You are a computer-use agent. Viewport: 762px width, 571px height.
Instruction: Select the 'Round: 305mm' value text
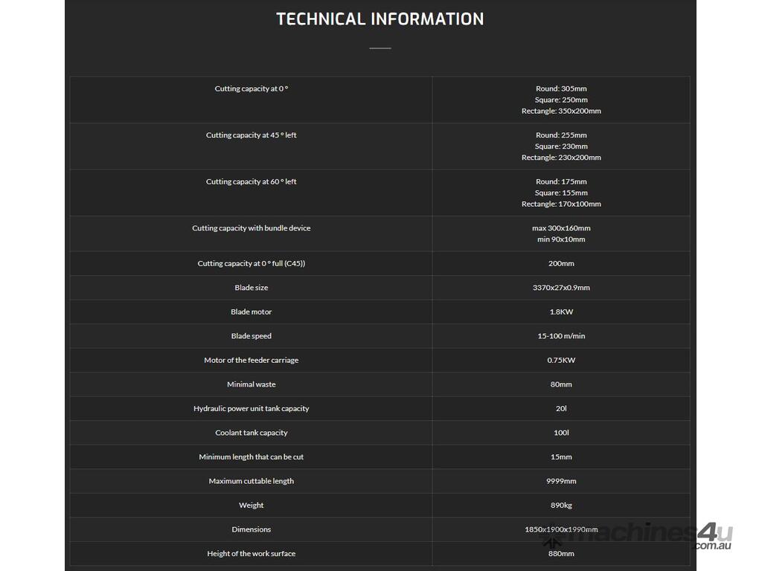click(561, 89)
